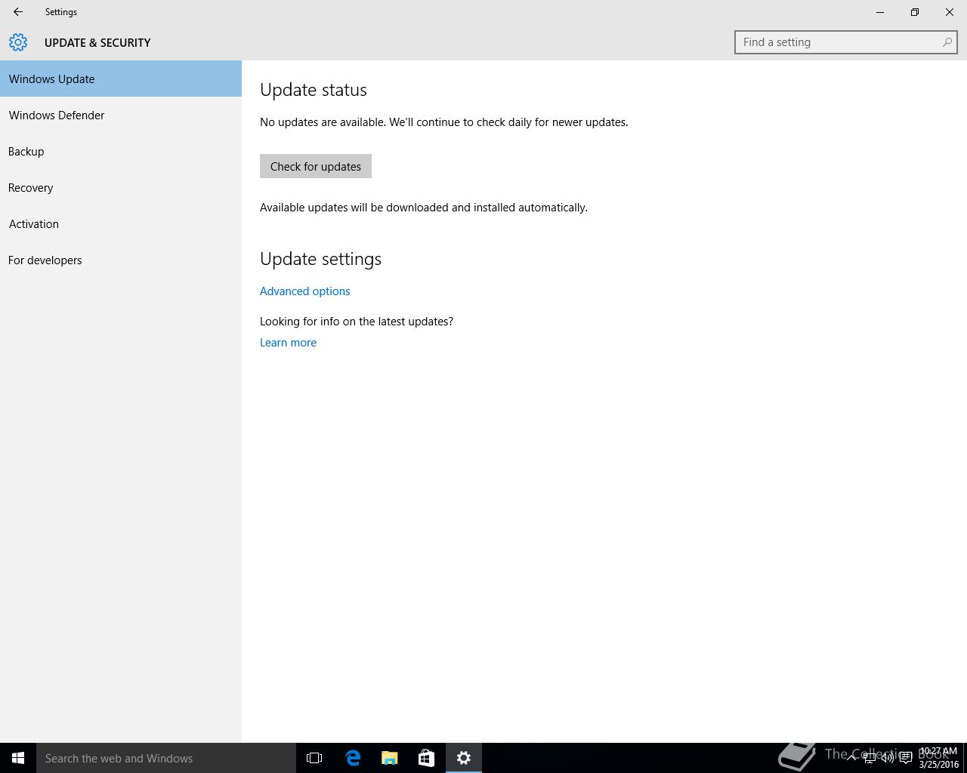Image resolution: width=967 pixels, height=773 pixels.
Task: Minimize the Settings window
Action: 880,12
